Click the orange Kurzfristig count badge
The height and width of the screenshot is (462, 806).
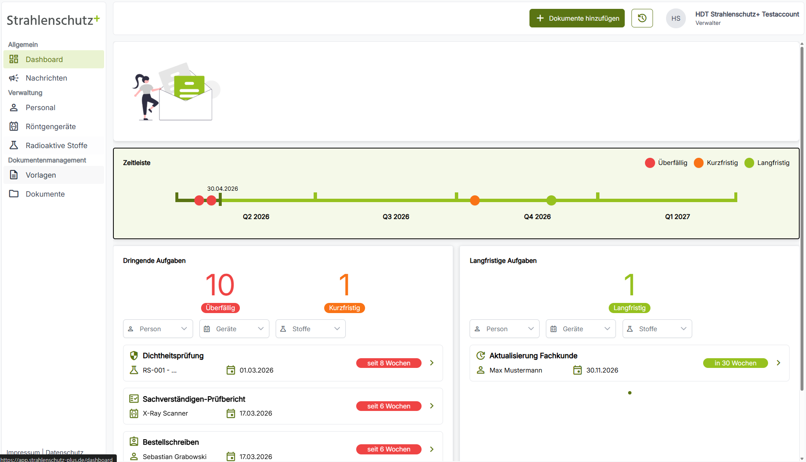point(344,308)
